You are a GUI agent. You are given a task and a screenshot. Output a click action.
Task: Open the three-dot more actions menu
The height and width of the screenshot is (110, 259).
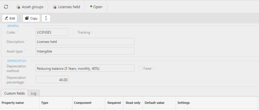point(46,18)
